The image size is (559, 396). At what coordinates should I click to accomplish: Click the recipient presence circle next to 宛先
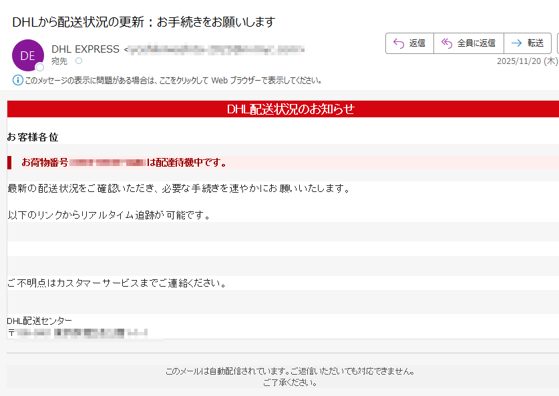point(79,61)
